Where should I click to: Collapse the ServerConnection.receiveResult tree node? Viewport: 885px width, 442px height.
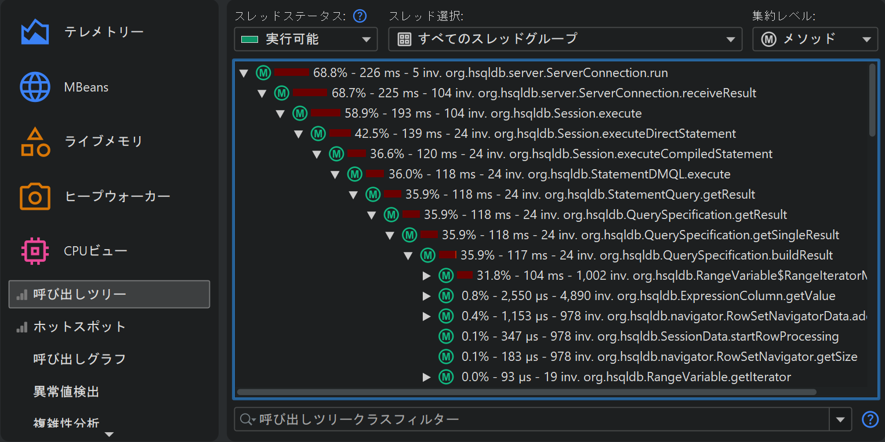[x=262, y=93]
